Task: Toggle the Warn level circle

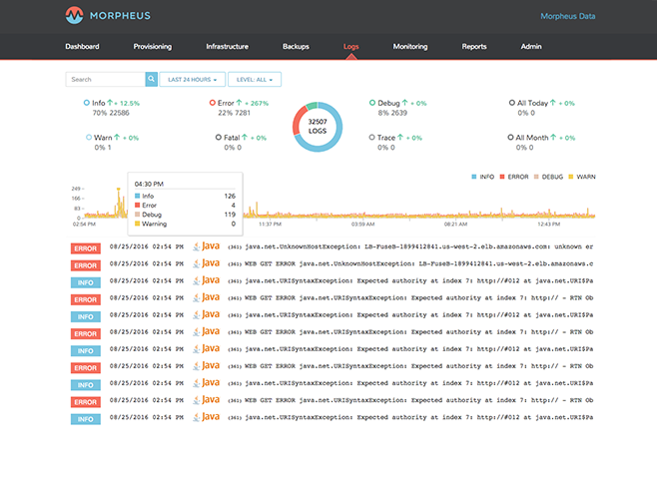Action: point(89,138)
